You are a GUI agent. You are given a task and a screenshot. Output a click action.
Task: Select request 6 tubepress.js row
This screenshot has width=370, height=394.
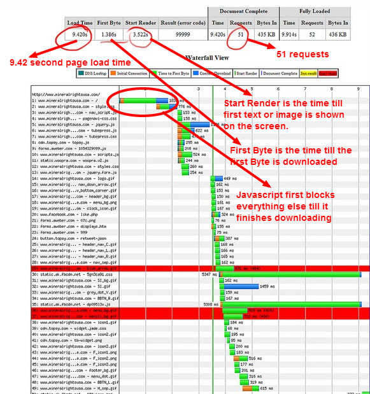[201, 130]
